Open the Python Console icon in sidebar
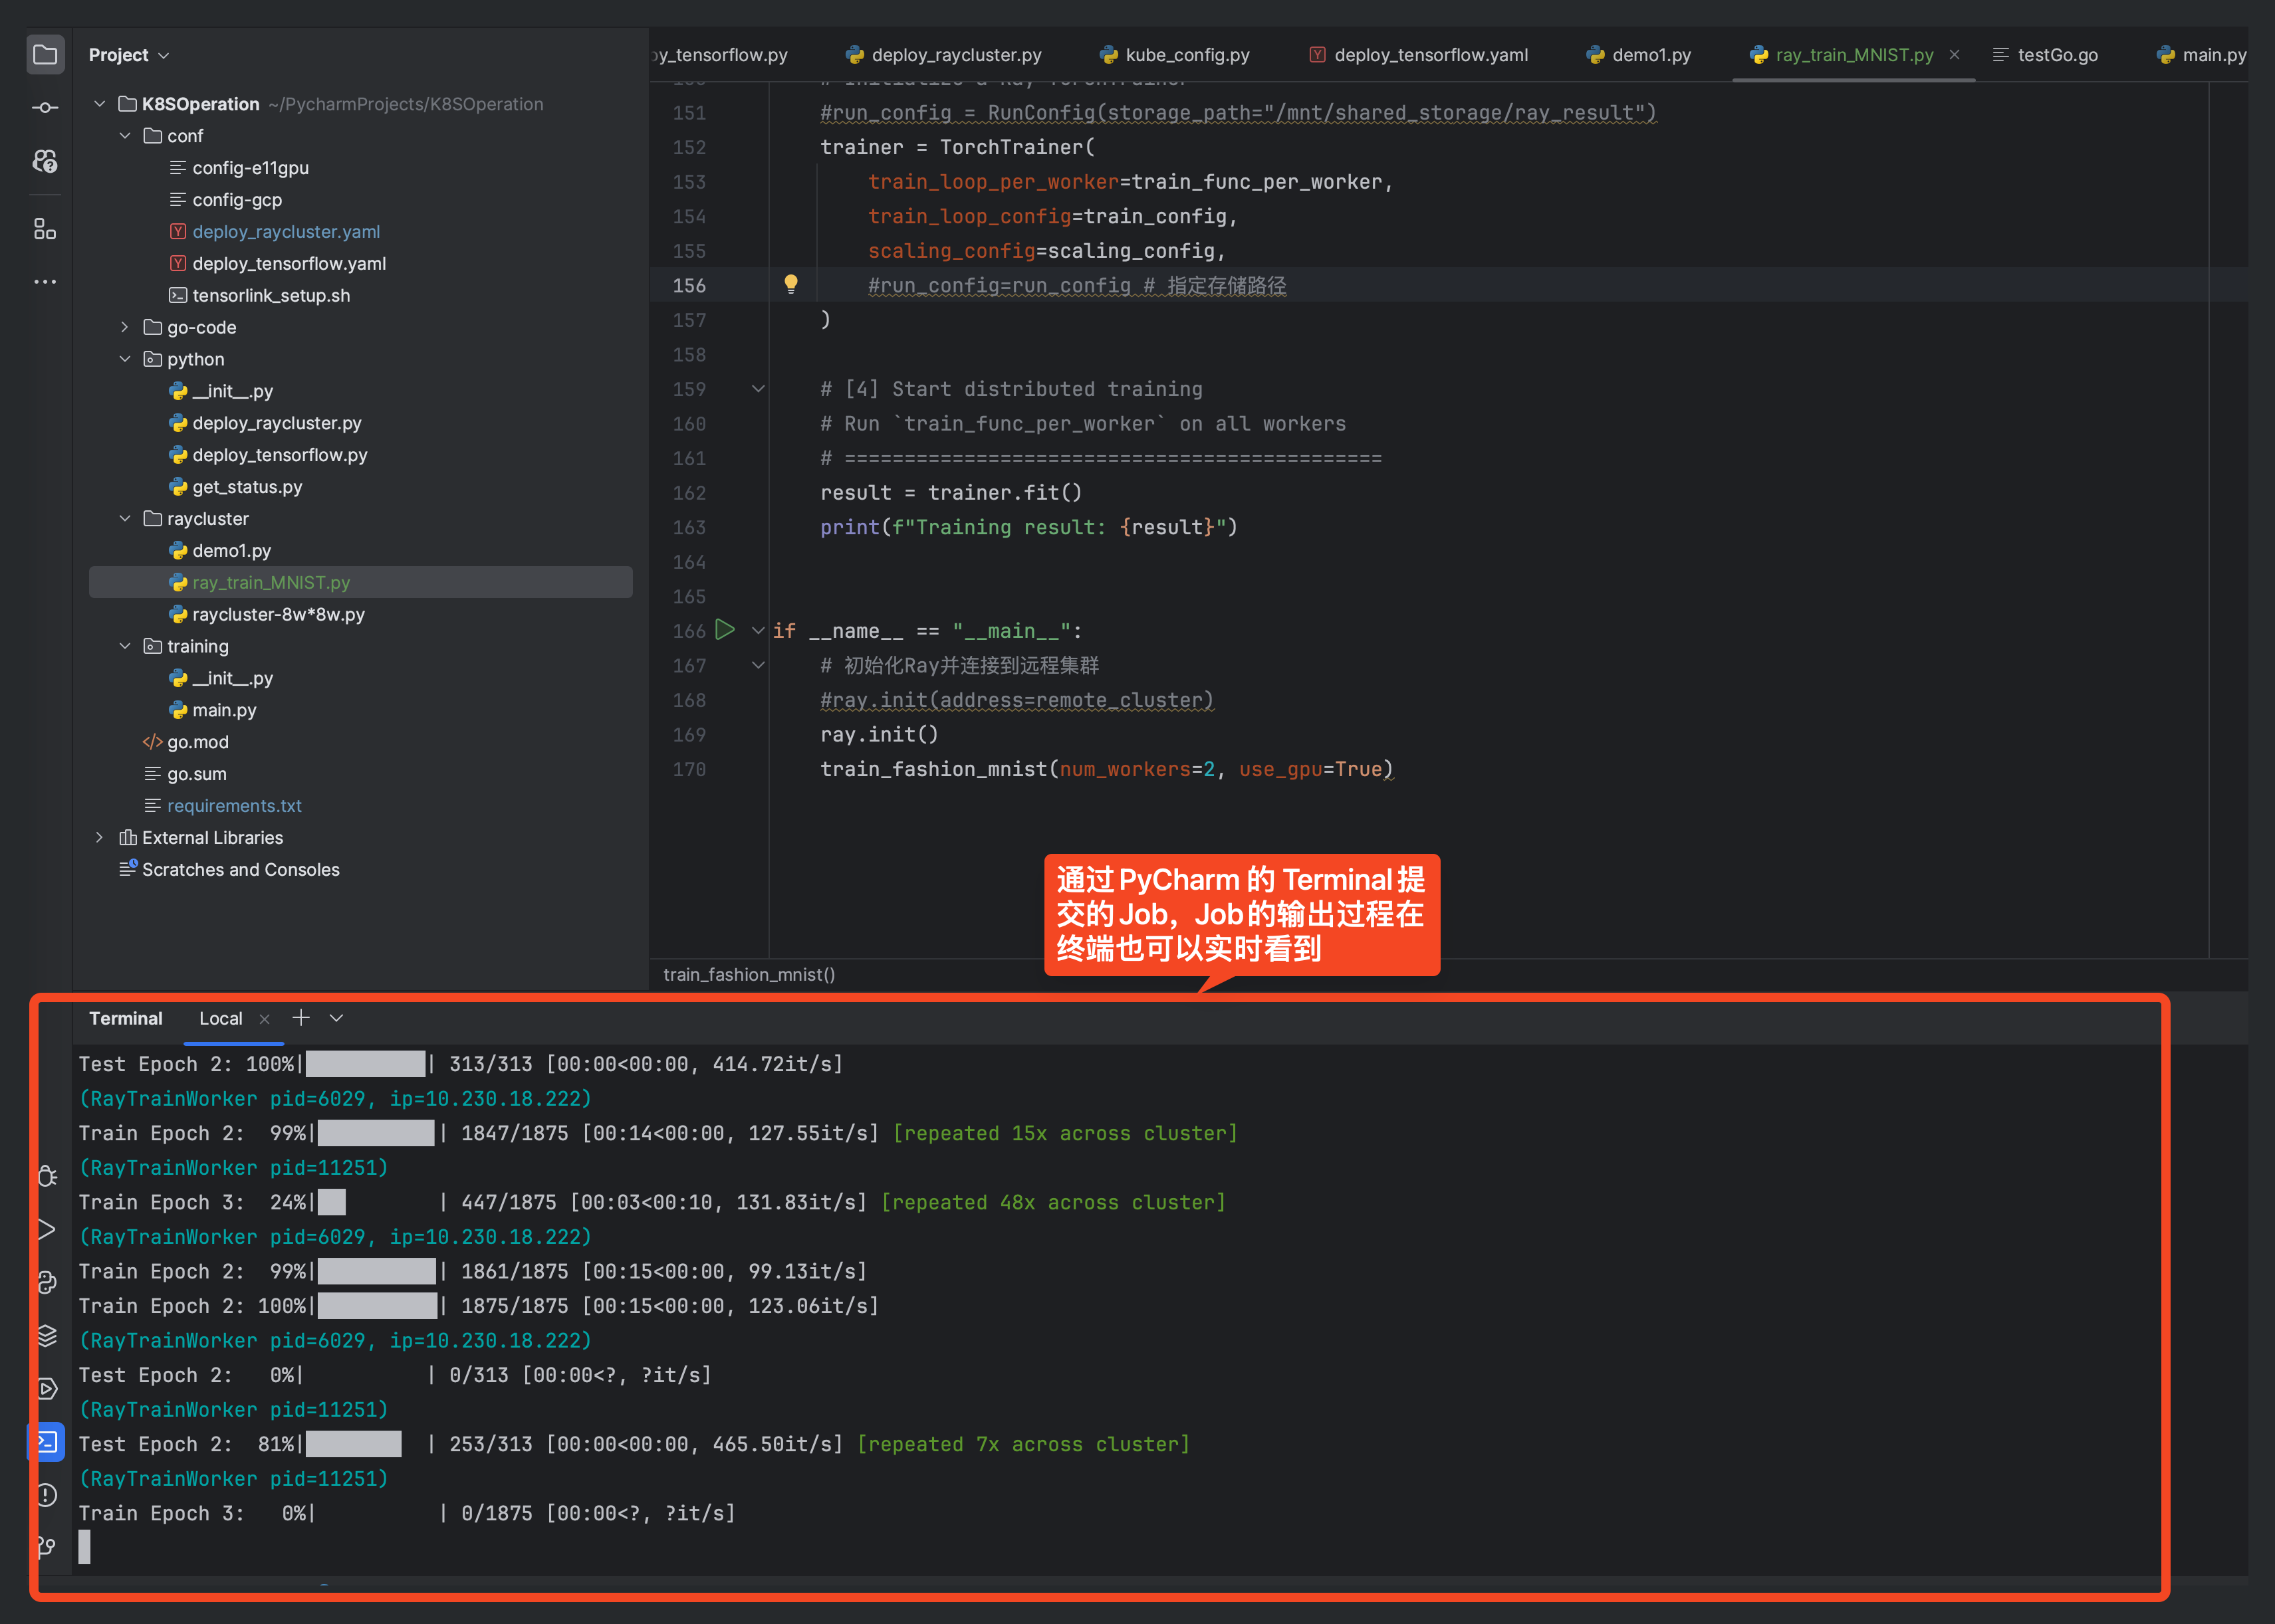The width and height of the screenshot is (2275, 1624). [x=47, y=1283]
